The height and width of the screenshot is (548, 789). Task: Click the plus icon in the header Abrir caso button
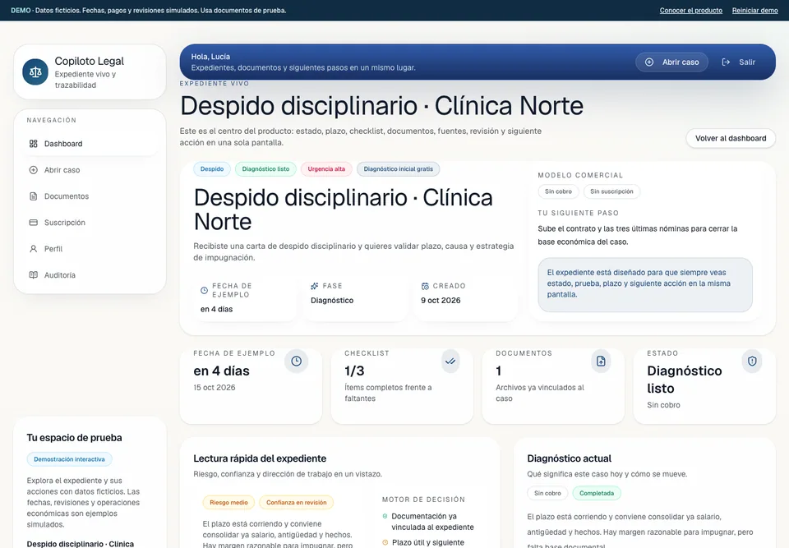tap(649, 62)
